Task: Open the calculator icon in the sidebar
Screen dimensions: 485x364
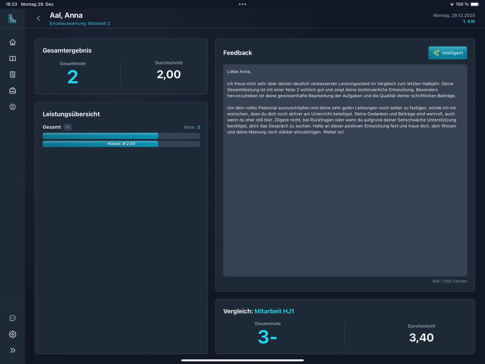Action: click(13, 75)
